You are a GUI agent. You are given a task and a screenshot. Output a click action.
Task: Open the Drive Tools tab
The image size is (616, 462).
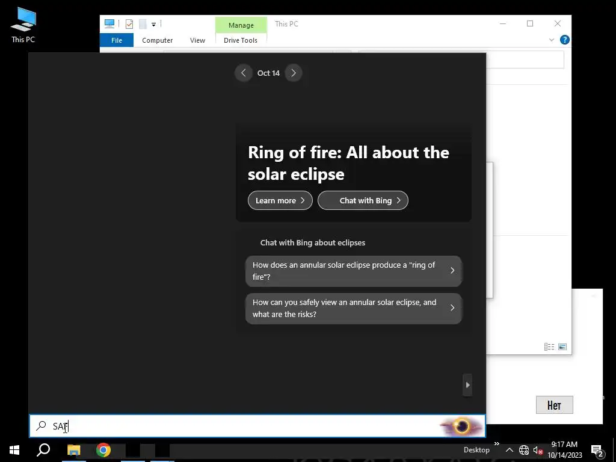click(x=241, y=40)
